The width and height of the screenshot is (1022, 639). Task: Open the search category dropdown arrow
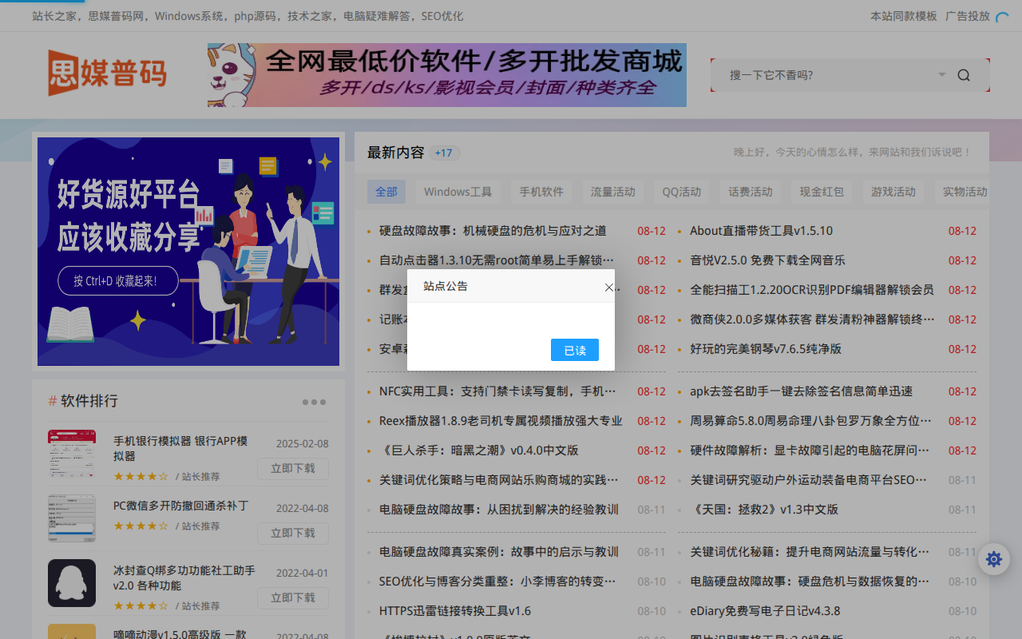[x=941, y=74]
